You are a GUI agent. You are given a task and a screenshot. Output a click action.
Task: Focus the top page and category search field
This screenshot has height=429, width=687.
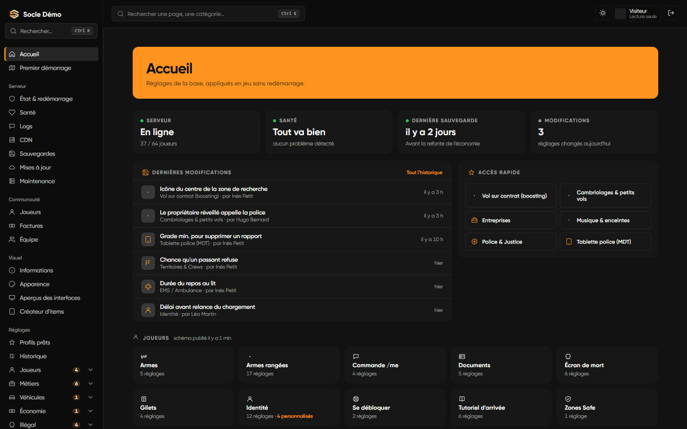[208, 14]
